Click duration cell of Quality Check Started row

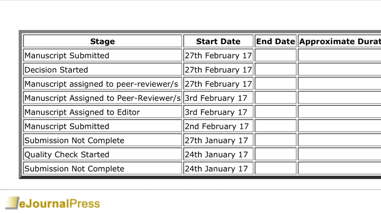(340, 155)
